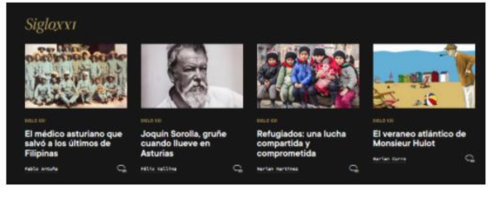This screenshot has height=197, width=498.
Task: Open the beach illustration thumbnail
Action: (424, 76)
